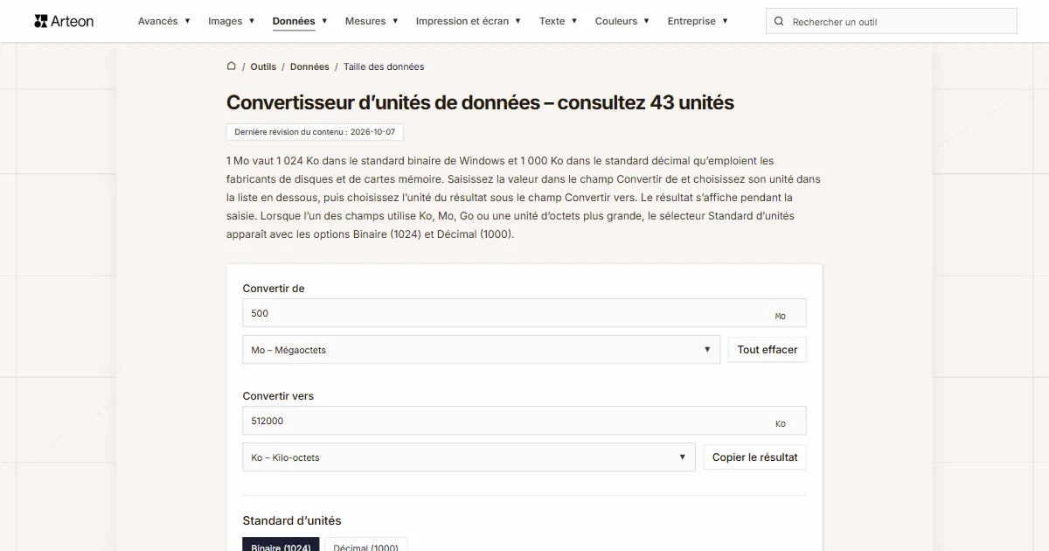The width and height of the screenshot is (1049, 551).
Task: Open the Ko – Kilo-octets unit dropdown
Action: click(469, 457)
